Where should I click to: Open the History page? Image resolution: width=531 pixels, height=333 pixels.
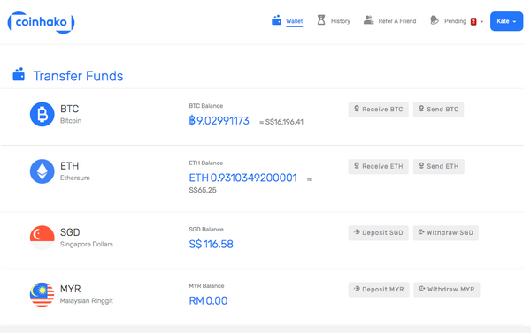(x=341, y=21)
